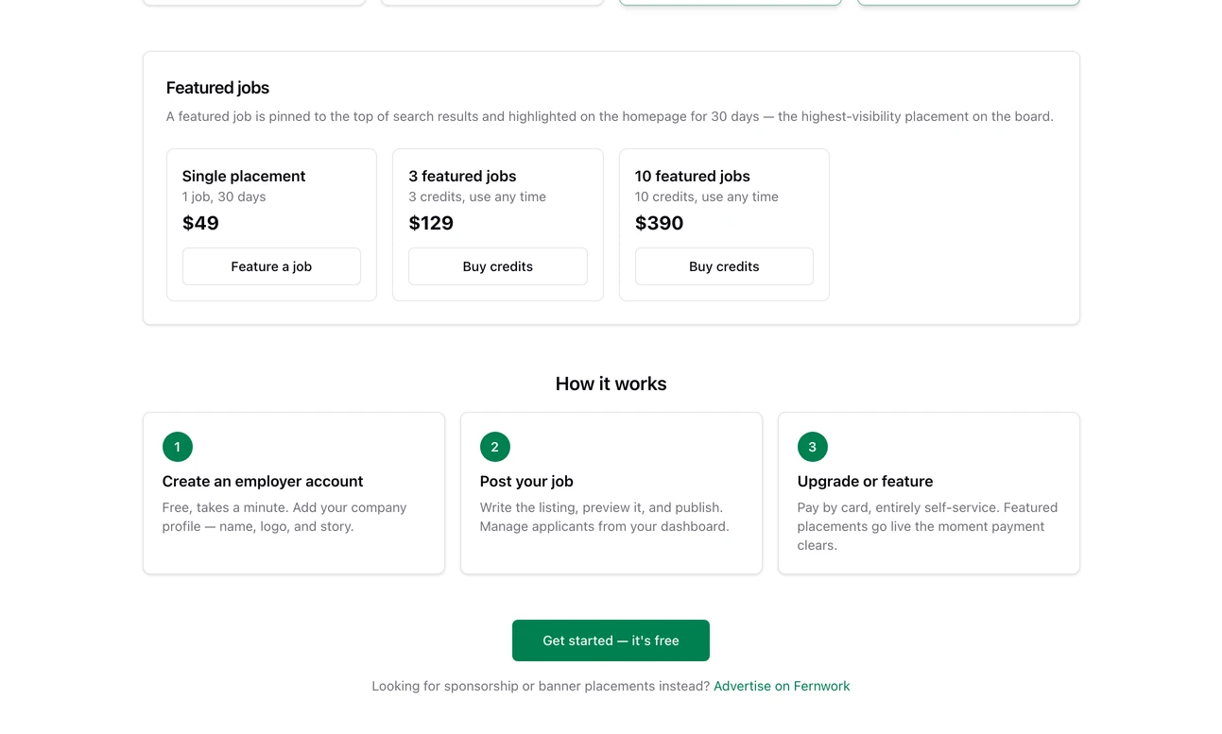The width and height of the screenshot is (1222, 734).
Task: Click Get started — it's free button
Action: click(611, 640)
